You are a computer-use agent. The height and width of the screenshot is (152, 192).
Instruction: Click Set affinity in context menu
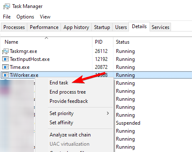point(61,123)
